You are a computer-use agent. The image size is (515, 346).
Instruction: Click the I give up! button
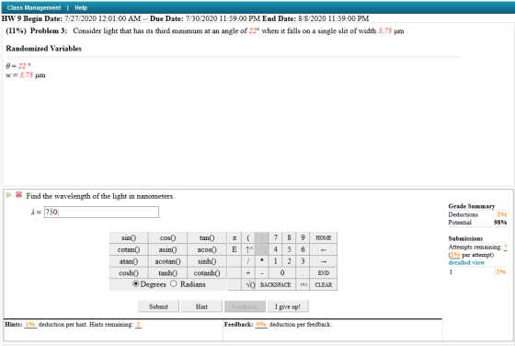click(288, 306)
